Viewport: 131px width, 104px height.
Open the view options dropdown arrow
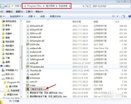(x=117, y=16)
